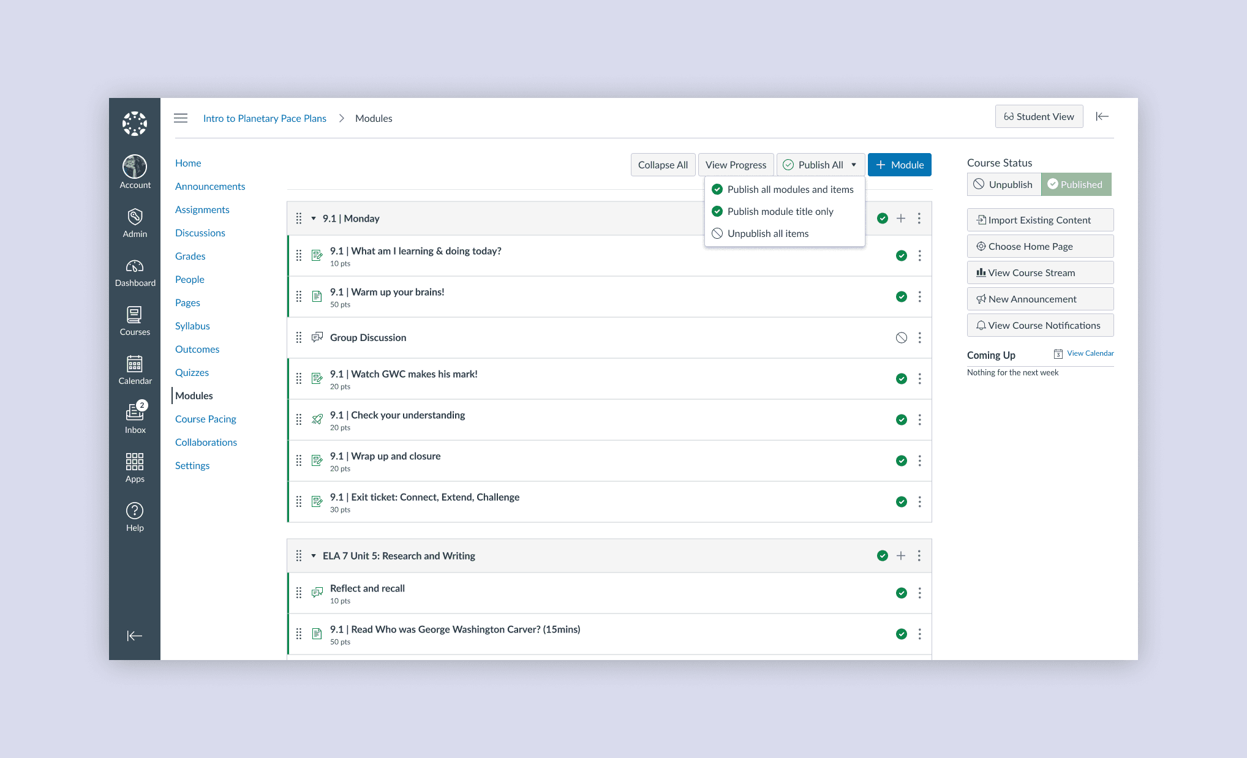Create a New Announcement
Screen dimensions: 1247x758
point(1040,299)
